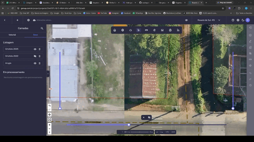Toggle header preview eye icon
The height and width of the screenshot is (142, 254).
[186, 20]
